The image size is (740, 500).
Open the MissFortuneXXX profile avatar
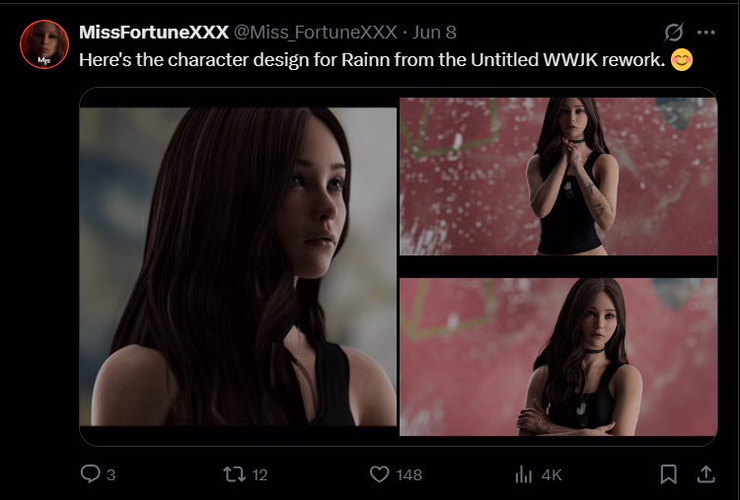coord(43,44)
